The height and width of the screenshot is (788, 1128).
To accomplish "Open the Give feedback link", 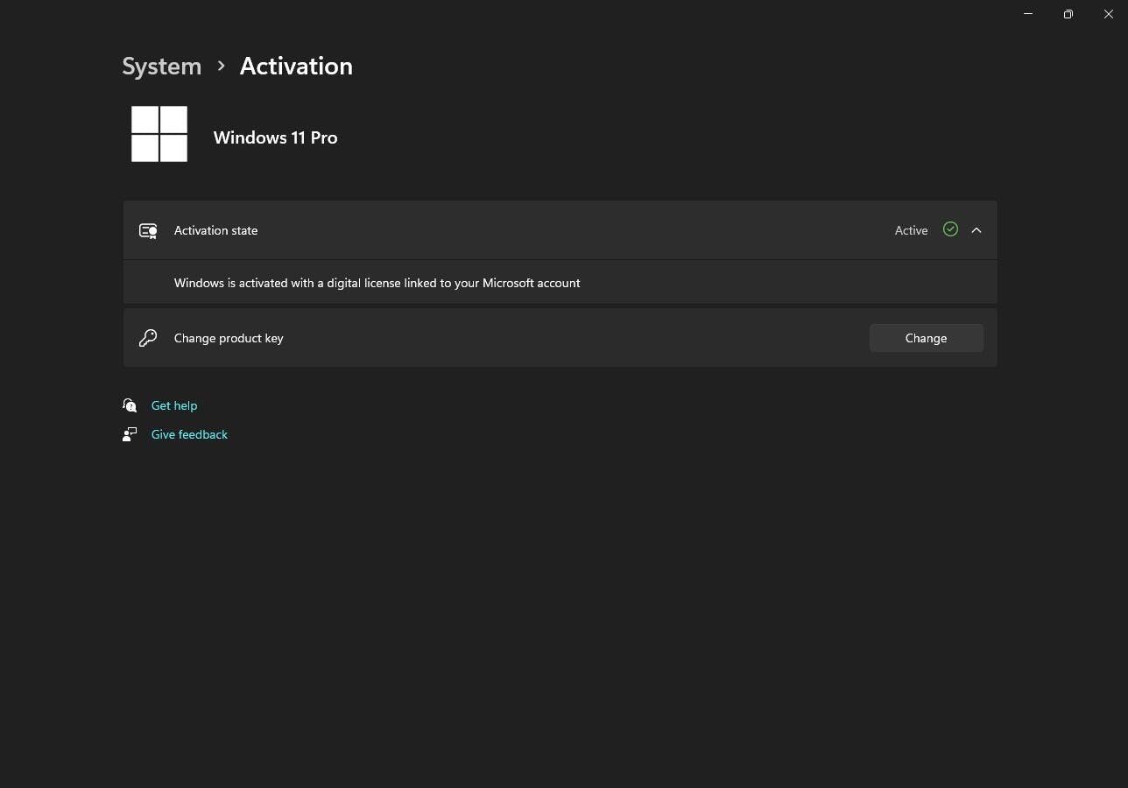I will [x=189, y=434].
